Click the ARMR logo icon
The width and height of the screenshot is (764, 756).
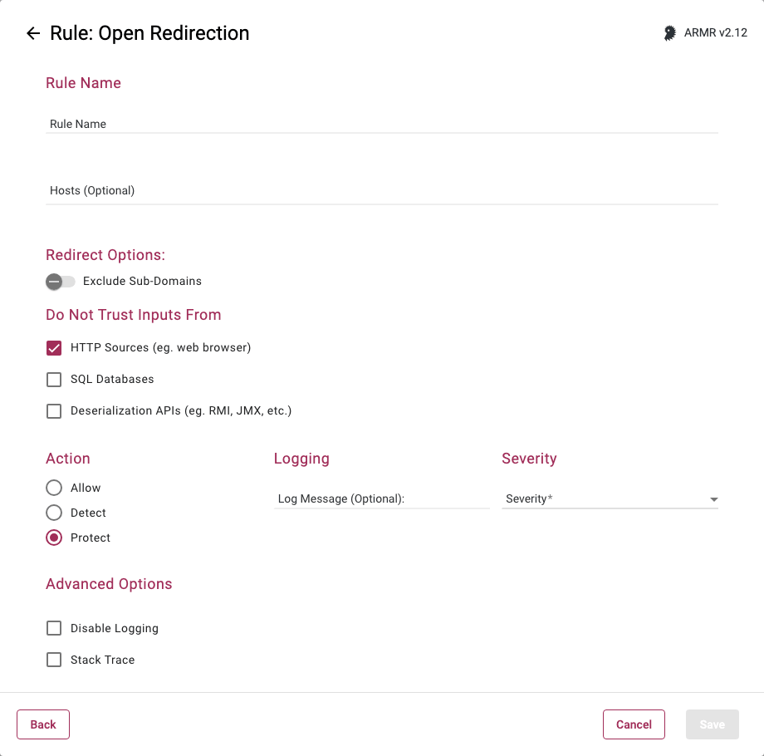pos(669,33)
